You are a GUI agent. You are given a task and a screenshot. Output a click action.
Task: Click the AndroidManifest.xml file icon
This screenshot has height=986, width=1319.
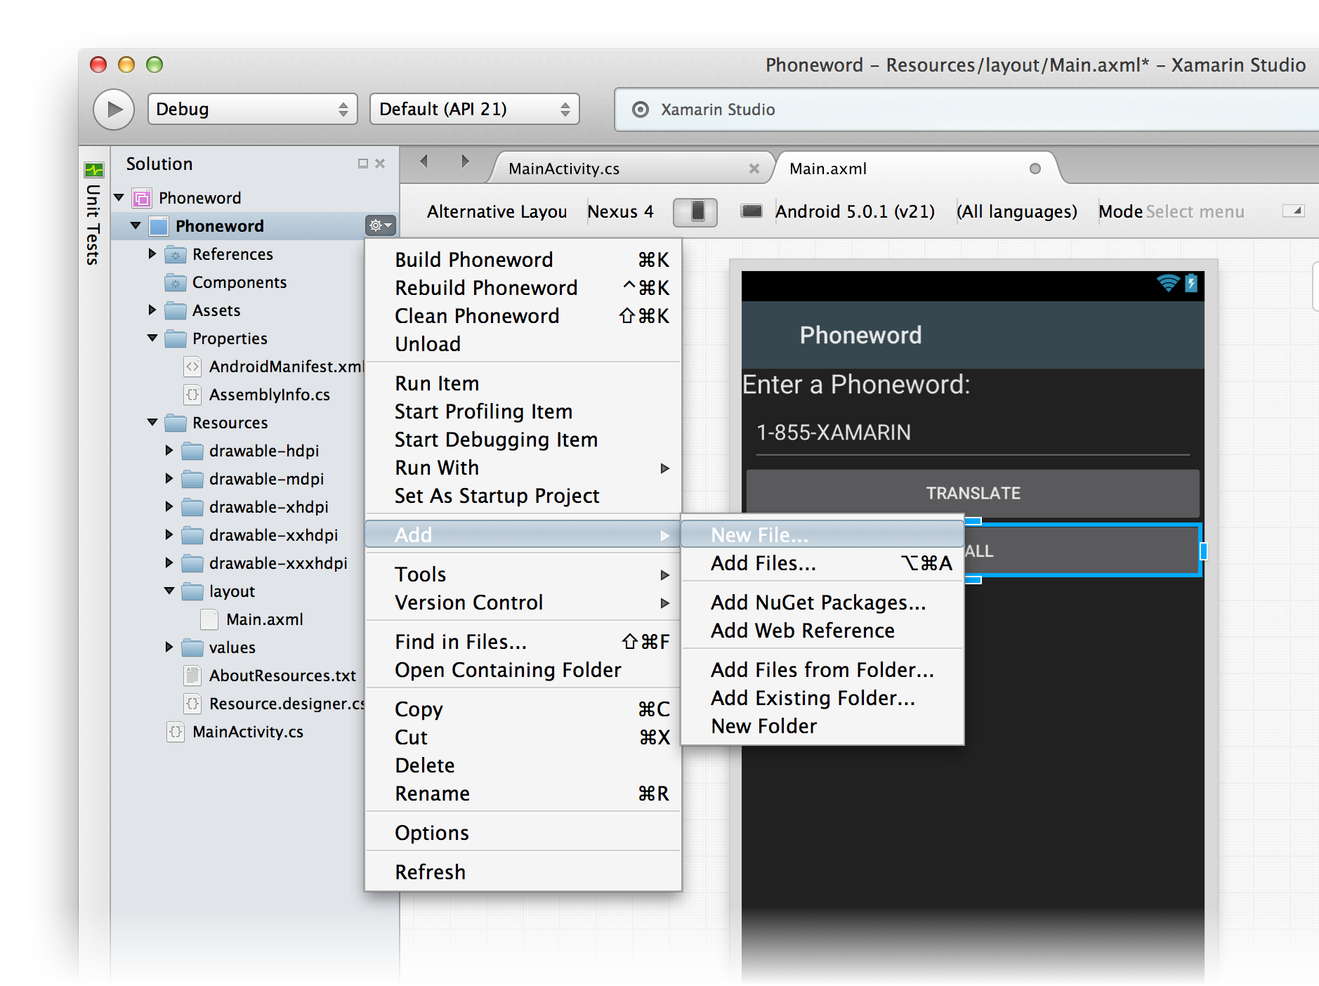[x=192, y=367]
